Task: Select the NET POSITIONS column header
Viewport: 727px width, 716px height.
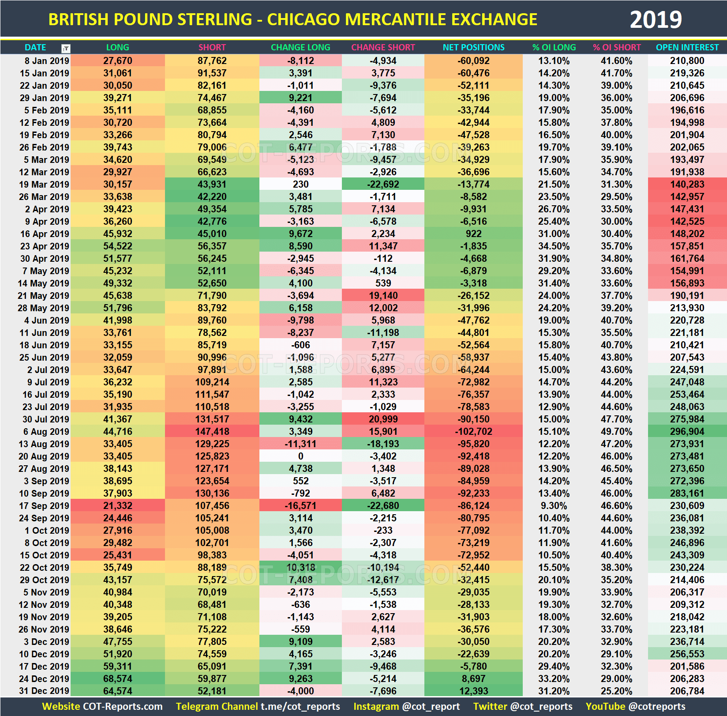Action: pos(473,48)
